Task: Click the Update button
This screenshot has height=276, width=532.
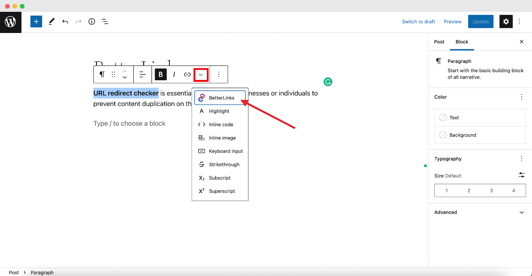Action: point(481,22)
